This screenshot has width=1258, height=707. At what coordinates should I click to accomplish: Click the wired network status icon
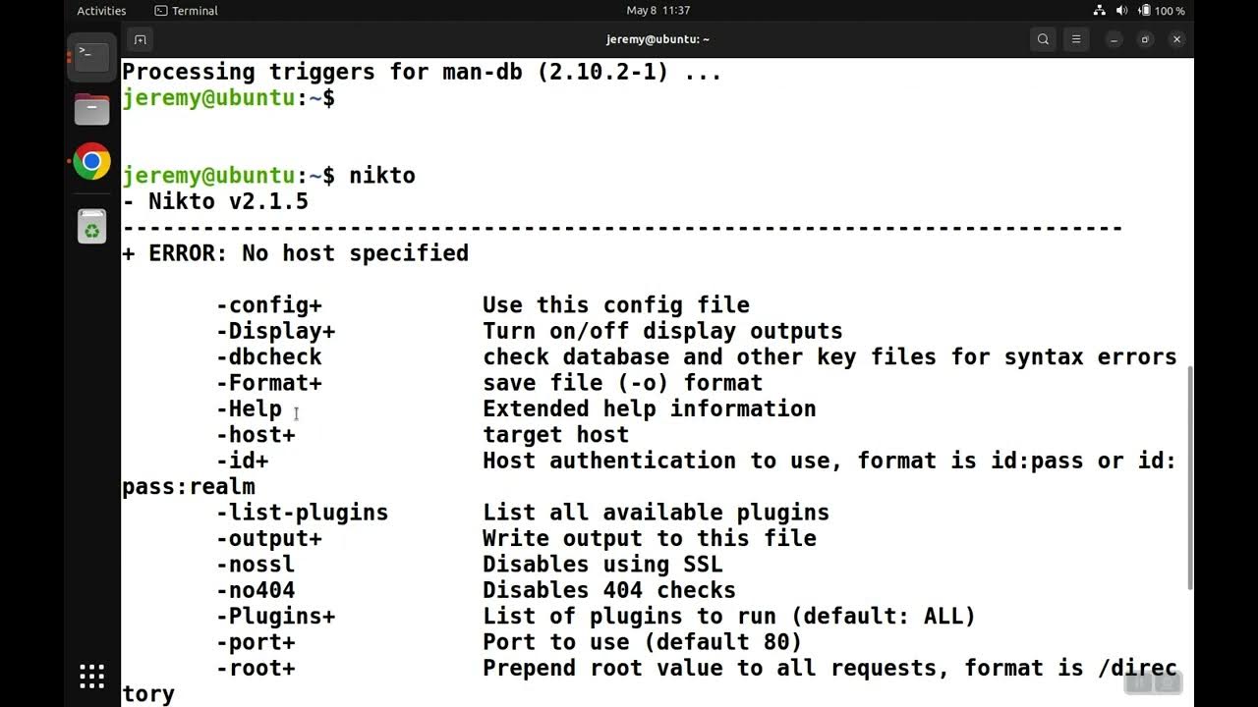point(1099,11)
